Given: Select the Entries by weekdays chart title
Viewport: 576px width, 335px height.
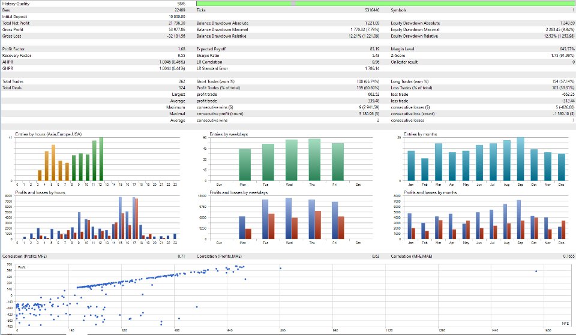Looking at the screenshot, I should [x=229, y=134].
